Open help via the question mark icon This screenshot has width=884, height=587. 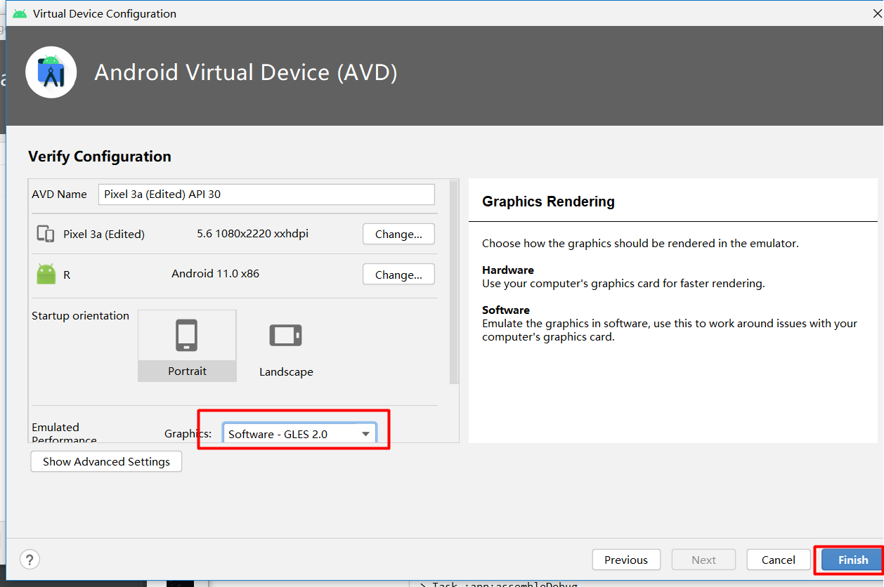[x=30, y=560]
